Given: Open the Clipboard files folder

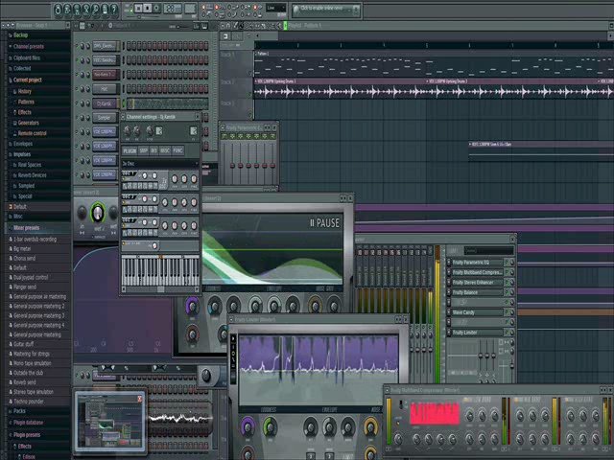Looking at the screenshot, I should (27, 57).
